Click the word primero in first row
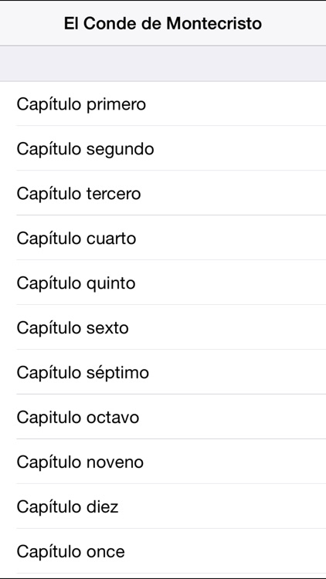 [x=116, y=105]
